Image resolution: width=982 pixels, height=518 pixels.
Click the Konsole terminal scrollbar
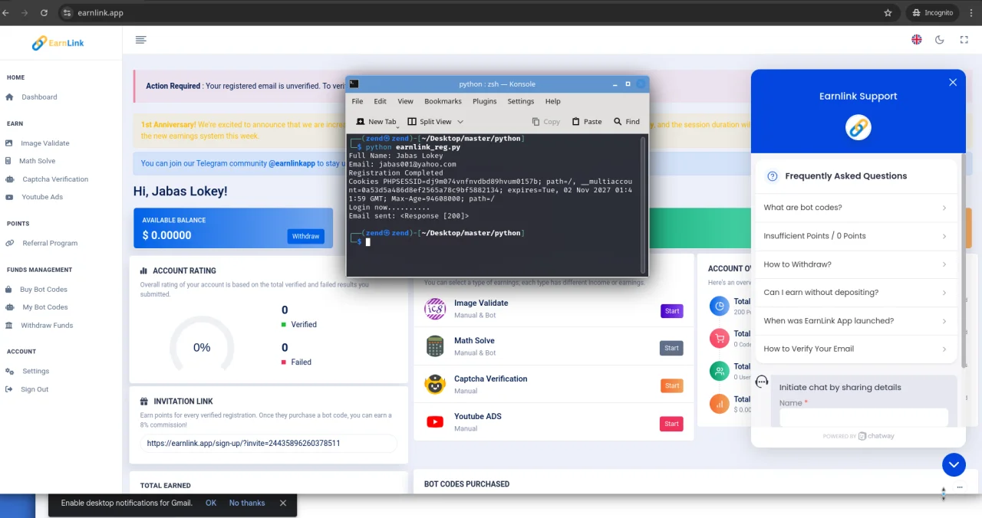pos(644,204)
